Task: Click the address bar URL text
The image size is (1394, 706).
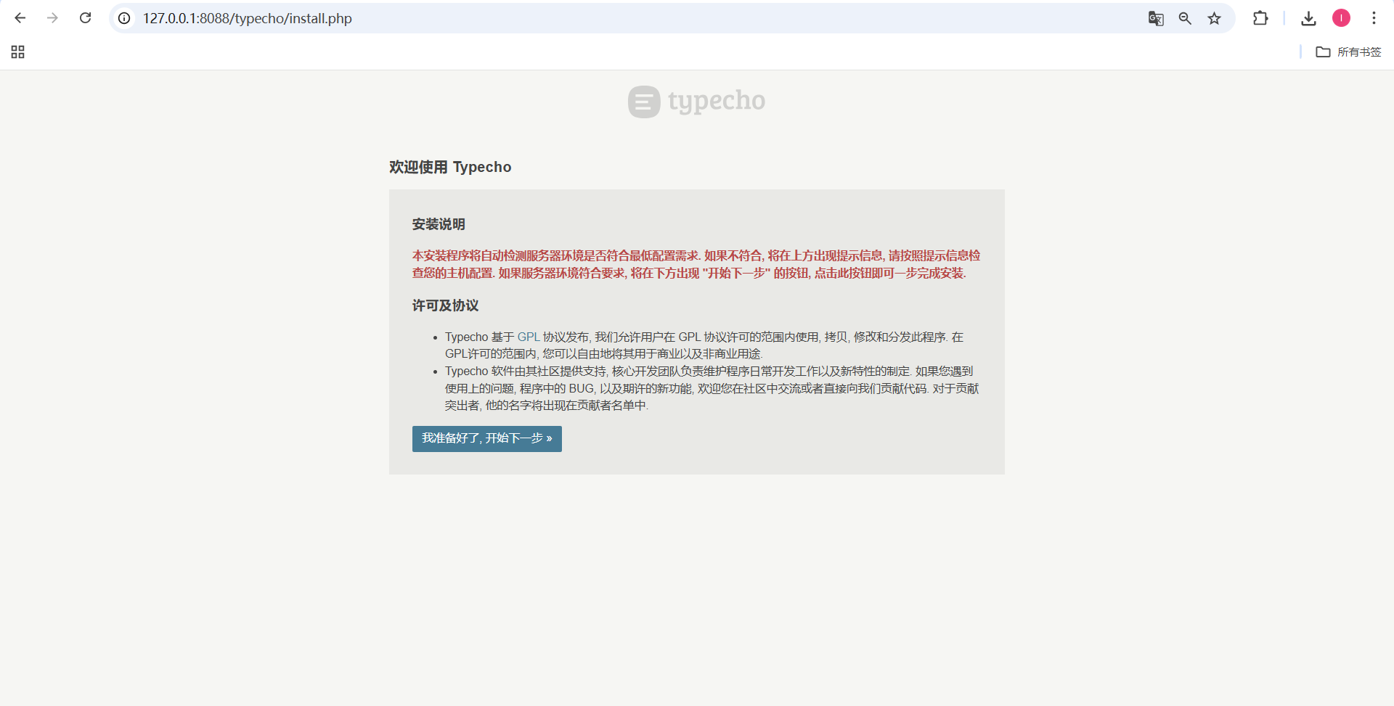Action: point(247,18)
